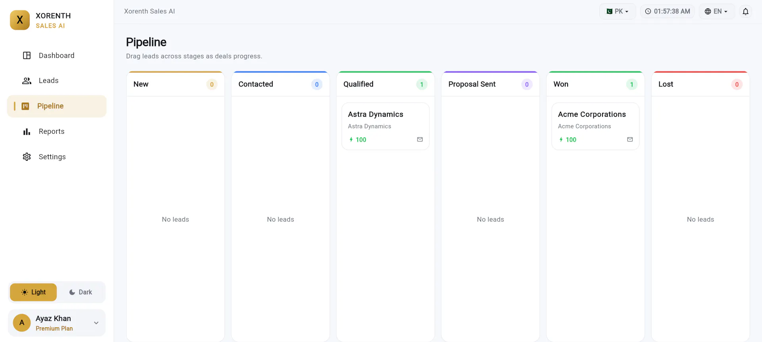The height and width of the screenshot is (342, 762).
Task: Click the 01:57:38 AM time display
Action: [668, 12]
